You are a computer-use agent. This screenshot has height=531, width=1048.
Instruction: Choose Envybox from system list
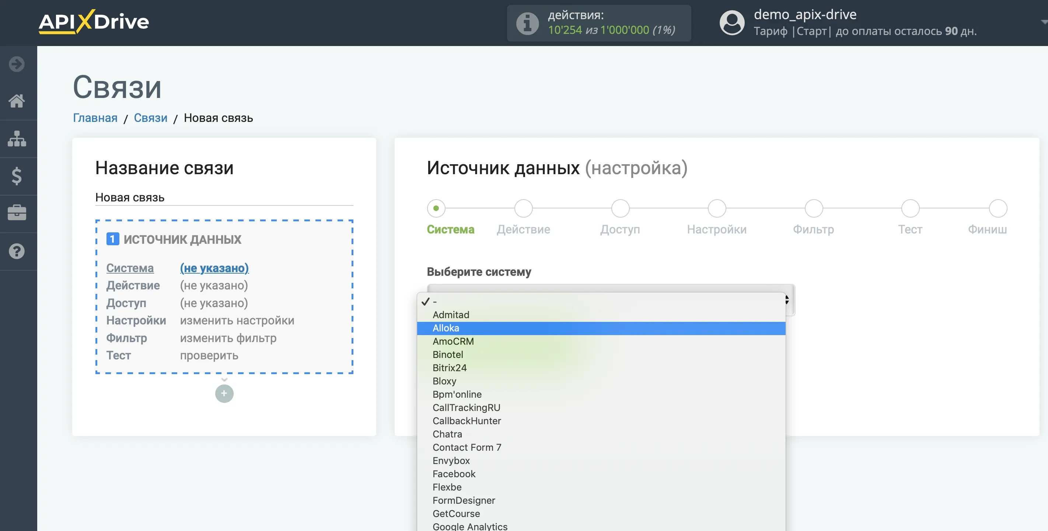[x=601, y=461]
